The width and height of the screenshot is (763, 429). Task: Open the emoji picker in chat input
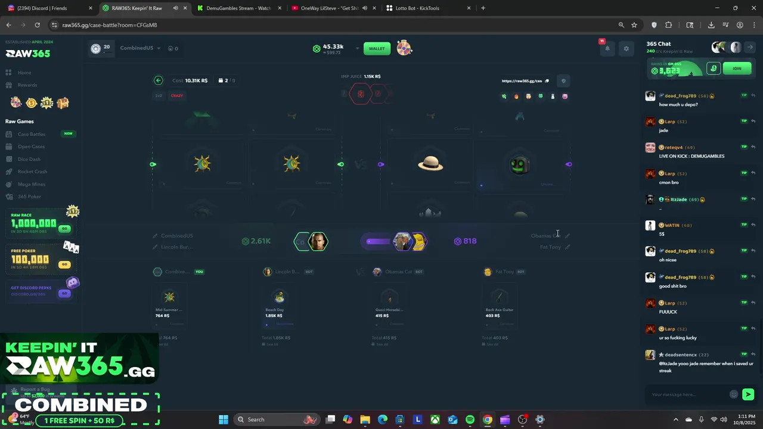pos(734,394)
